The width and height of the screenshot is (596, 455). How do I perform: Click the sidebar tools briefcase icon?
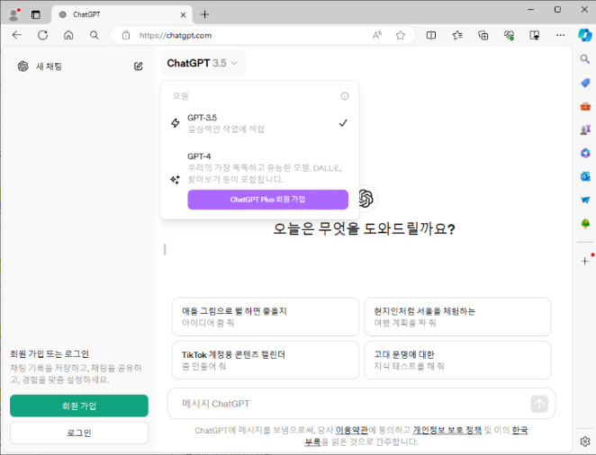585,106
